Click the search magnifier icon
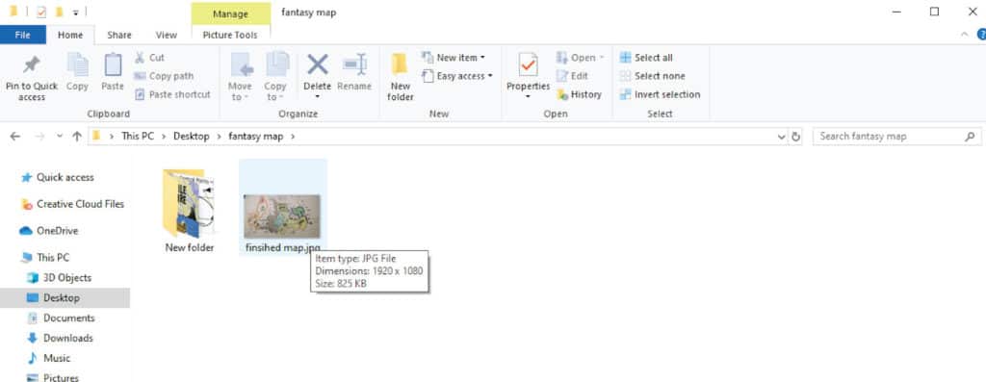This screenshot has width=986, height=382. [x=970, y=137]
